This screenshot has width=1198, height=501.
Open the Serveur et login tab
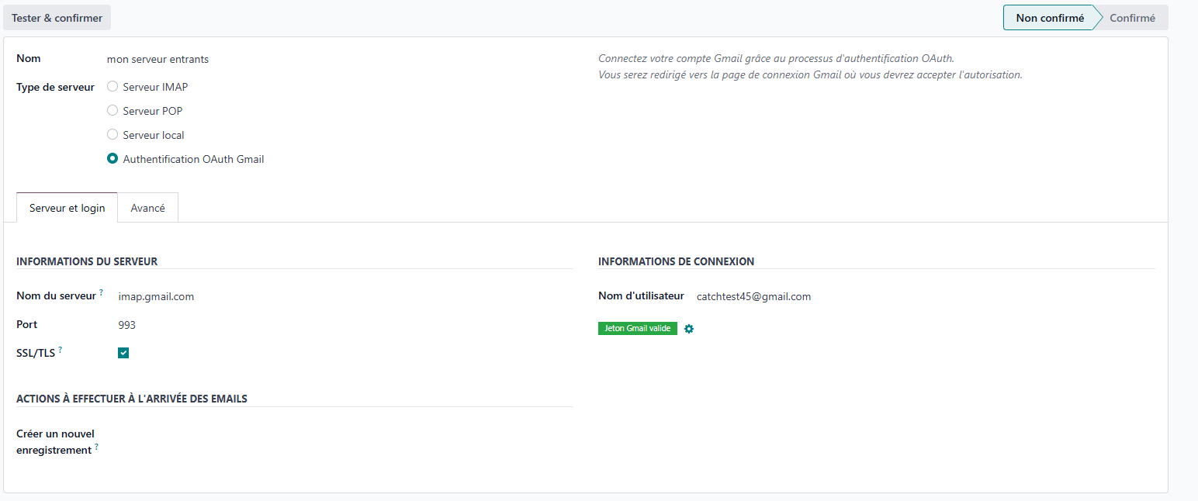[x=68, y=208]
